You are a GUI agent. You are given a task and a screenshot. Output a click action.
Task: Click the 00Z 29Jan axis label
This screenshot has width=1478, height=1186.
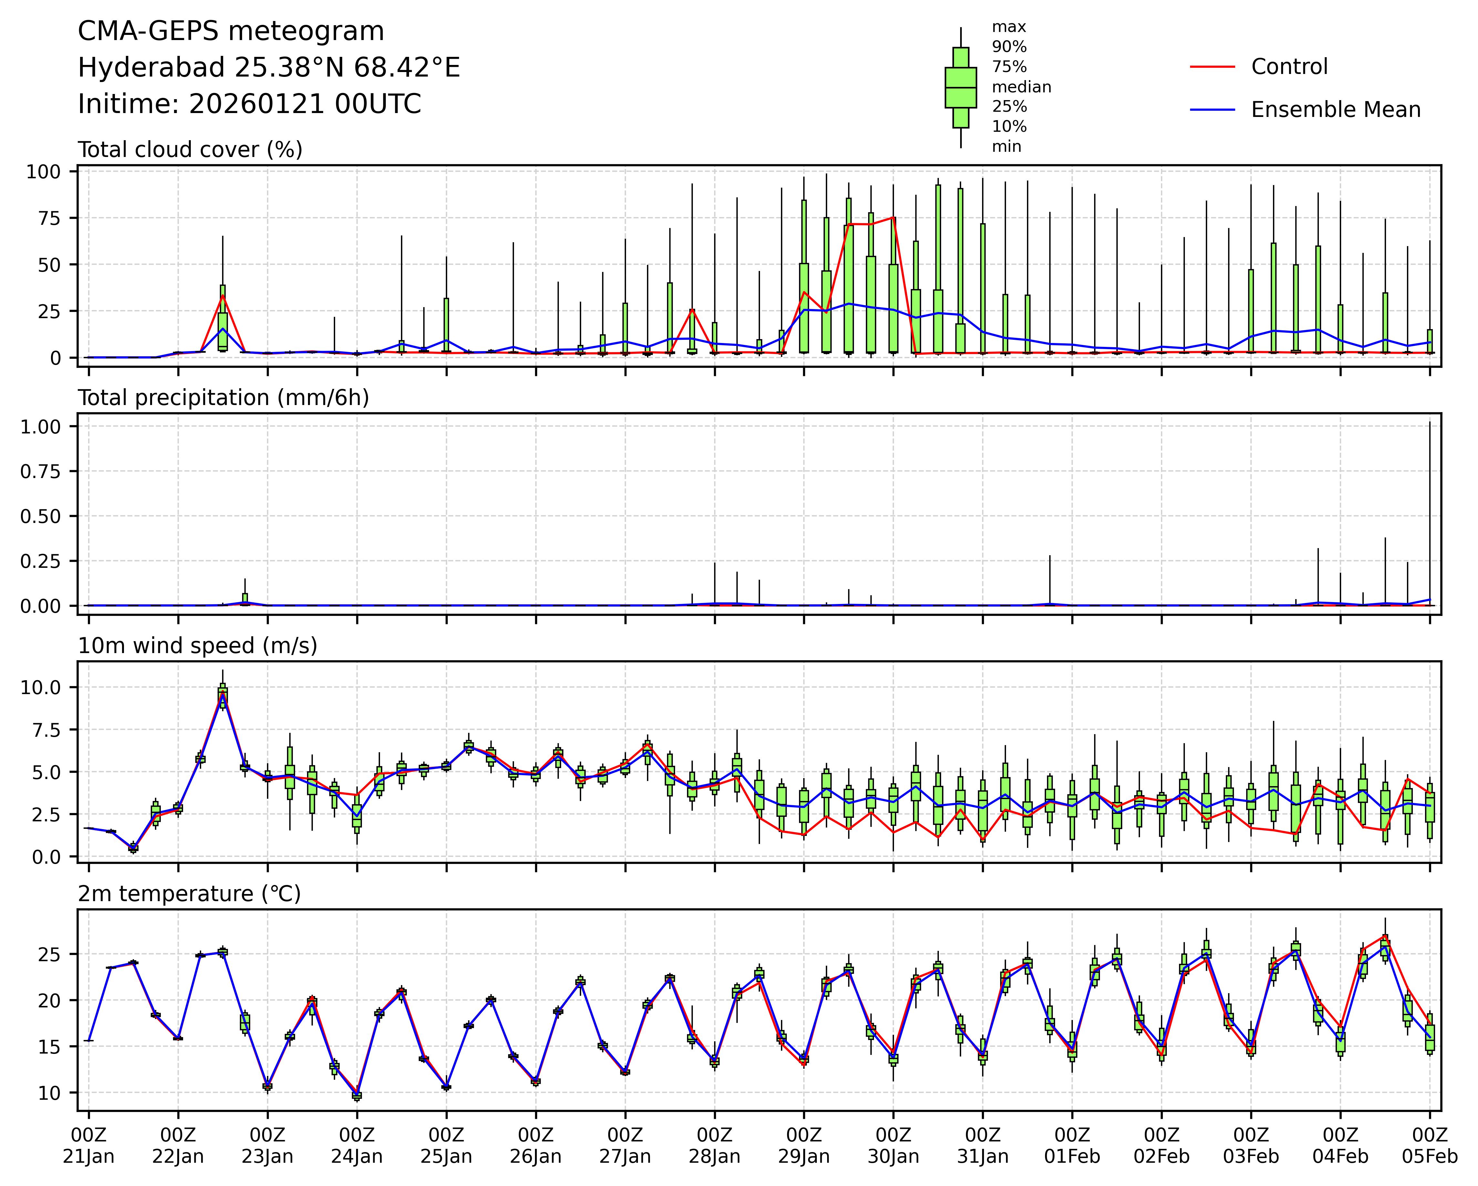[x=804, y=1146]
